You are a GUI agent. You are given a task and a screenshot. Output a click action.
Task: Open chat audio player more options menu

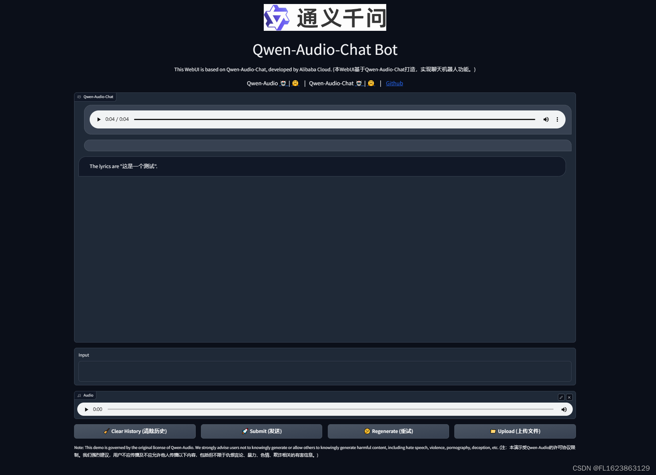click(x=557, y=119)
